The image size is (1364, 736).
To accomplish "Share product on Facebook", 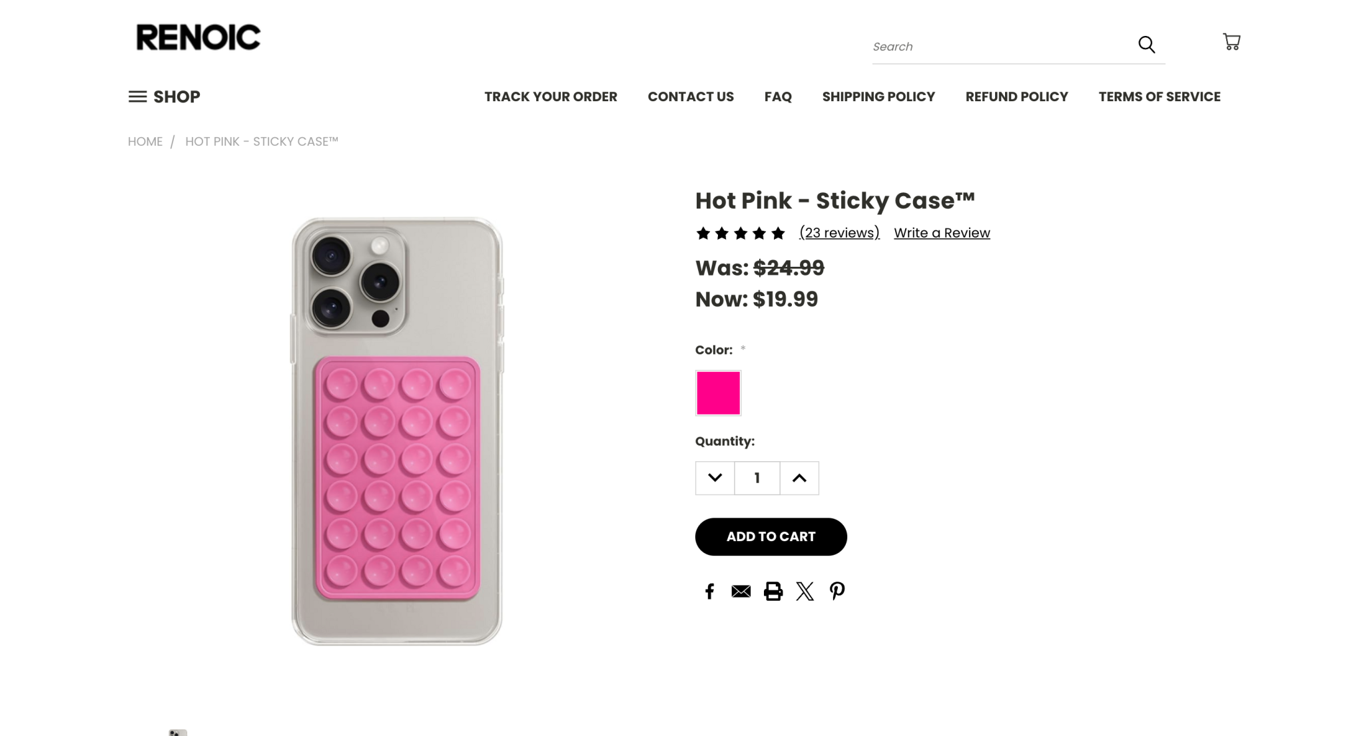I will [x=709, y=591].
